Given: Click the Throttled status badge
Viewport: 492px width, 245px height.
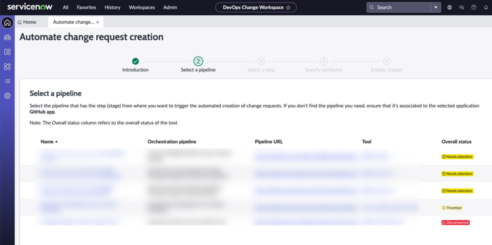Looking at the screenshot, I should tap(452, 208).
